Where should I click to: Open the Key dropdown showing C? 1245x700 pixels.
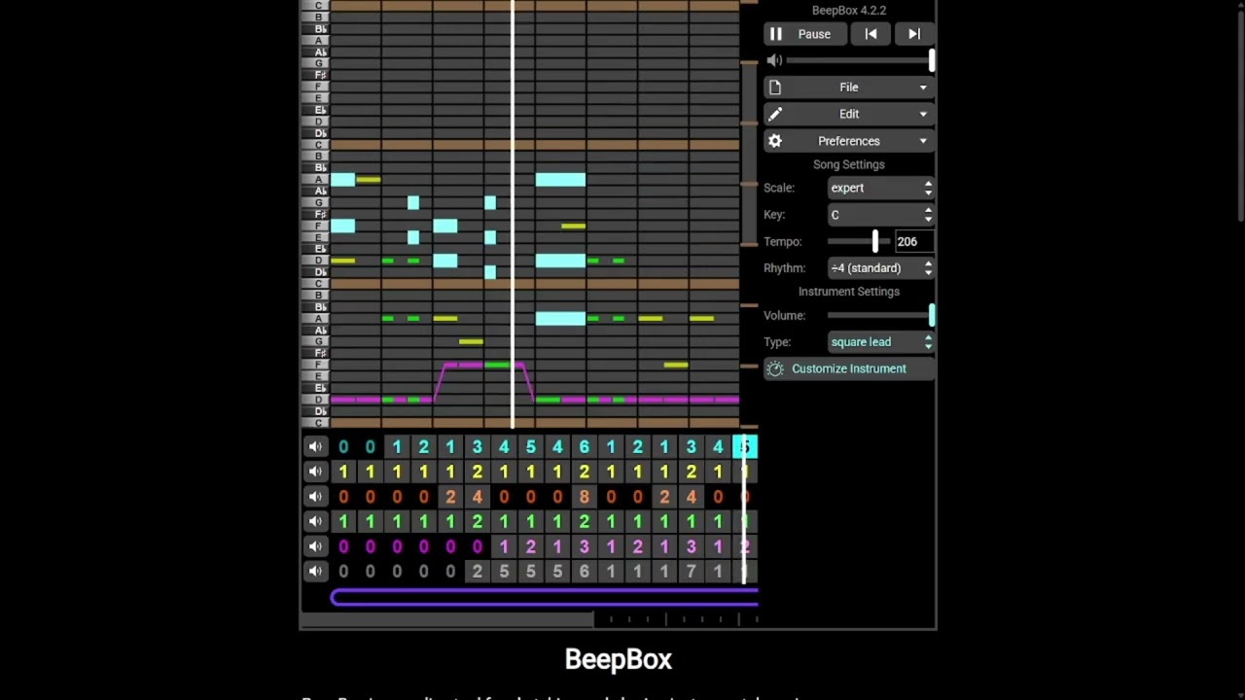pyautogui.click(x=881, y=215)
